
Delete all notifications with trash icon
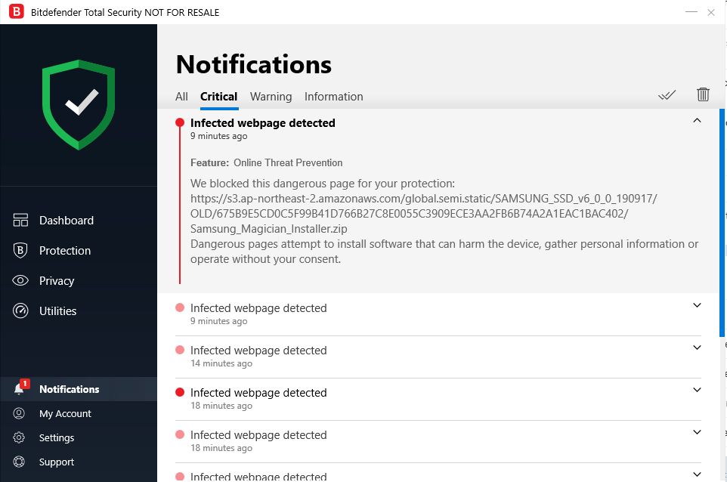pos(703,94)
